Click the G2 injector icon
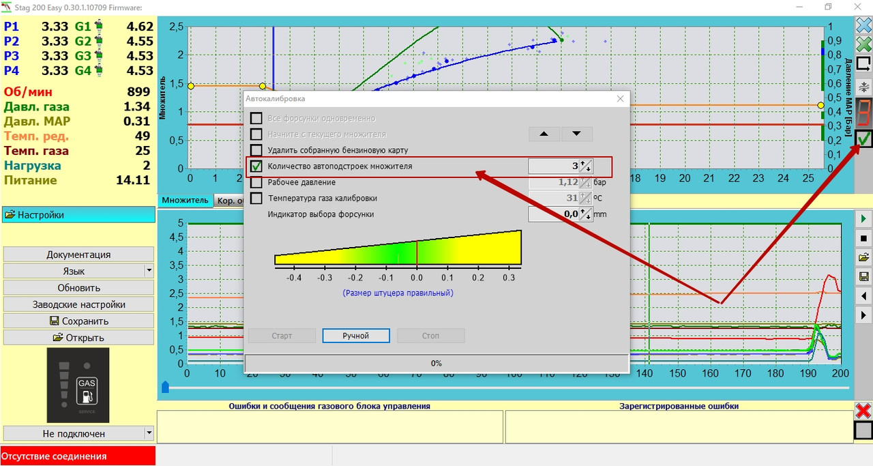Image resolution: width=873 pixels, height=466 pixels. click(x=100, y=41)
